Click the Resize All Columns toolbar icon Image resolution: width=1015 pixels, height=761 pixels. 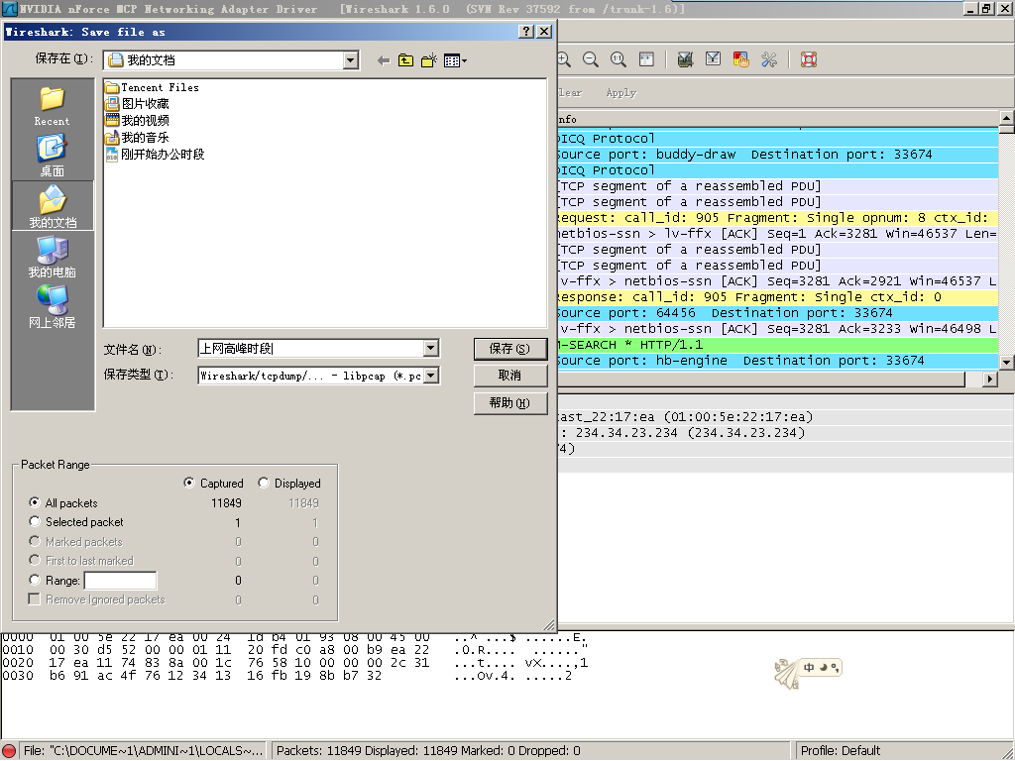coord(646,60)
